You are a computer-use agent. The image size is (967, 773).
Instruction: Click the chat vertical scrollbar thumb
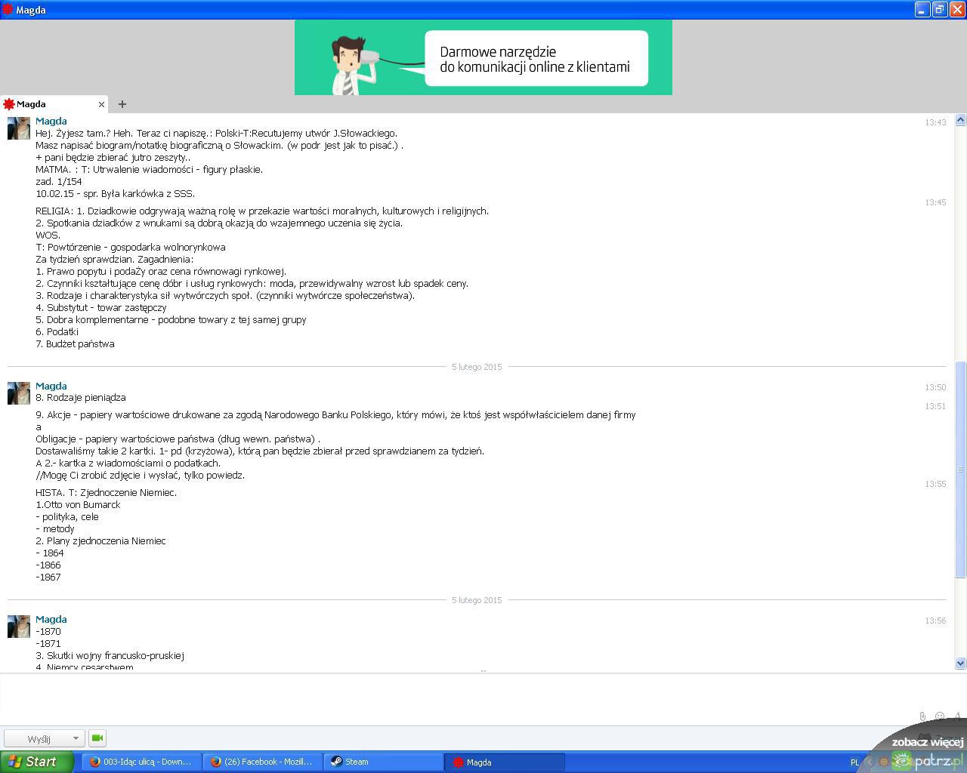point(960,468)
